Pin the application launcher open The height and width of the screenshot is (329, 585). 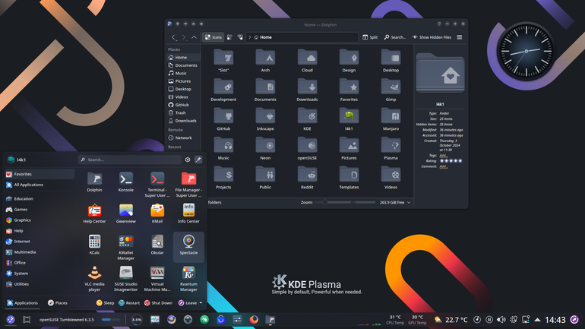(x=198, y=160)
